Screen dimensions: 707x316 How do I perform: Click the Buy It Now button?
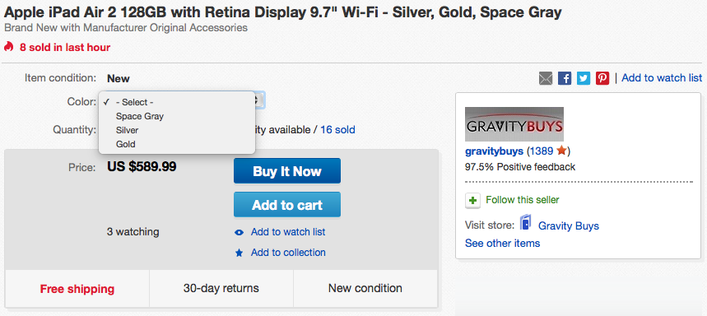click(x=287, y=171)
